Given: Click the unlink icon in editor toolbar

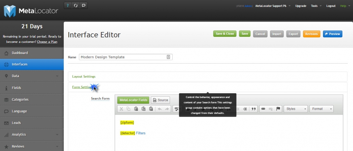Looking at the screenshot, I should coord(271,109).
